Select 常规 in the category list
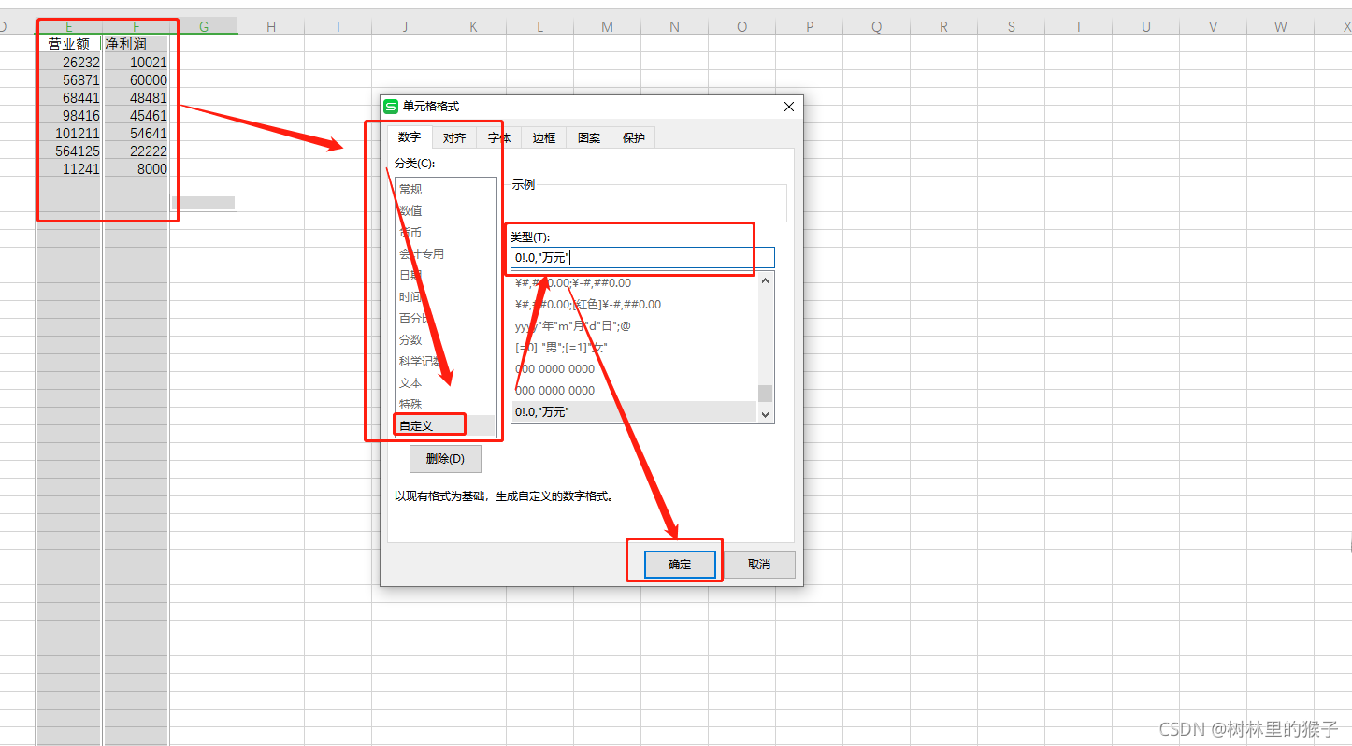1352x746 pixels. pyautogui.click(x=445, y=189)
